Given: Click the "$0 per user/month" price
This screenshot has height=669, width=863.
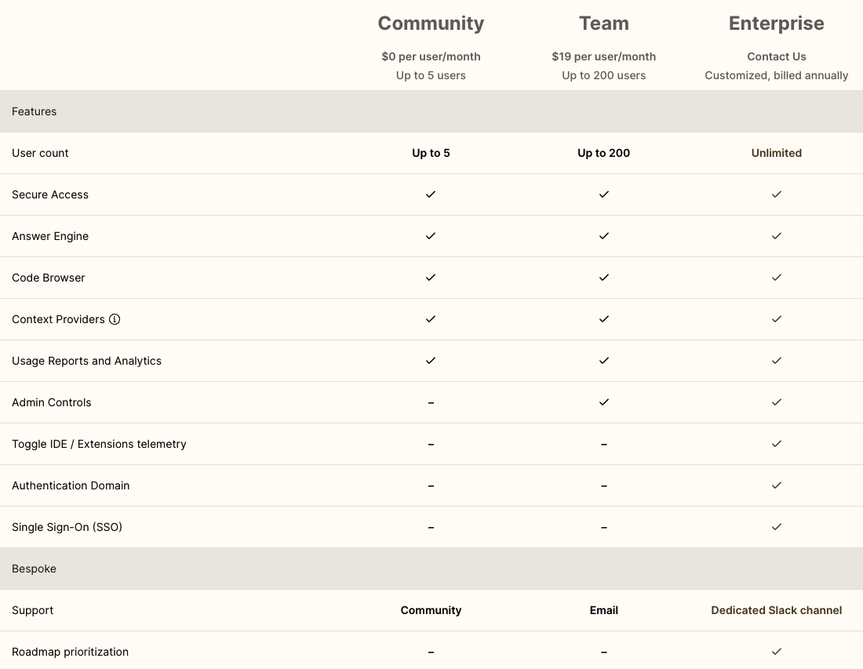Looking at the screenshot, I should [x=431, y=56].
